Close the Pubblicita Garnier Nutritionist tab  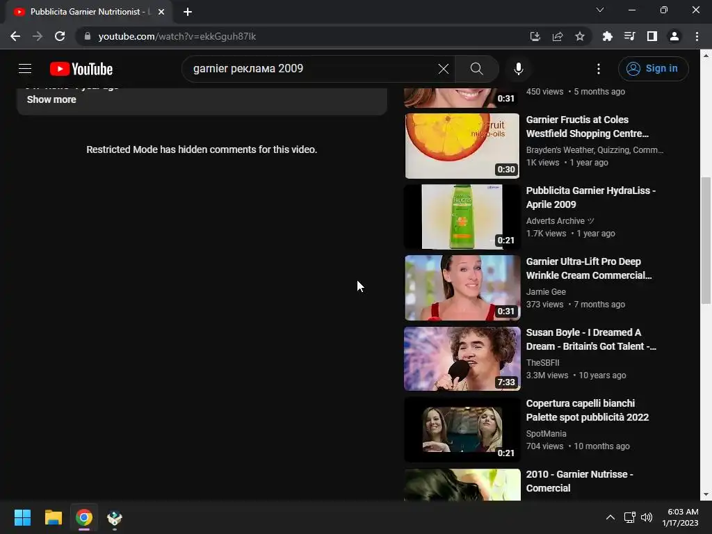(161, 12)
